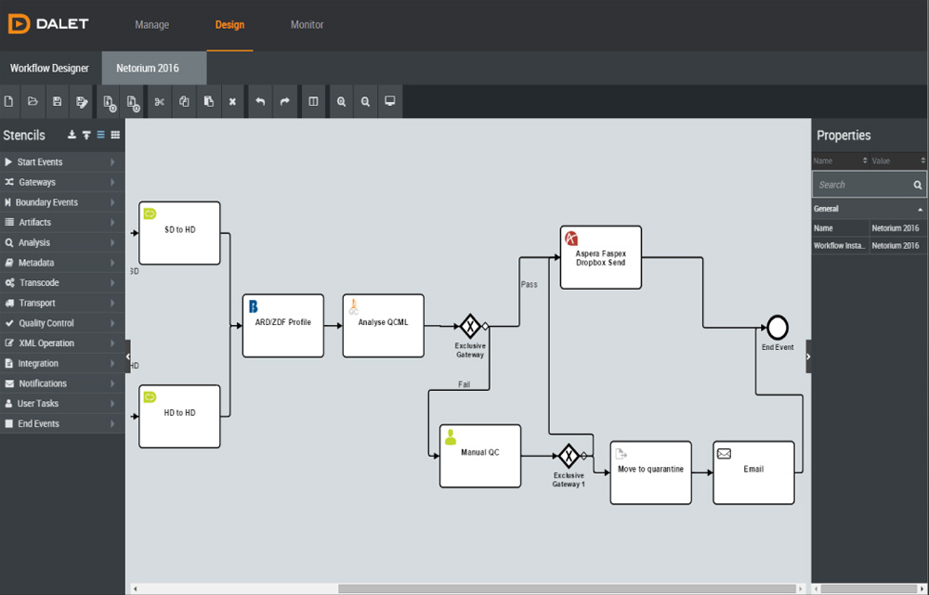Viewport: 929px width, 595px height.
Task: Zoom in on the workflow canvas
Action: point(341,101)
